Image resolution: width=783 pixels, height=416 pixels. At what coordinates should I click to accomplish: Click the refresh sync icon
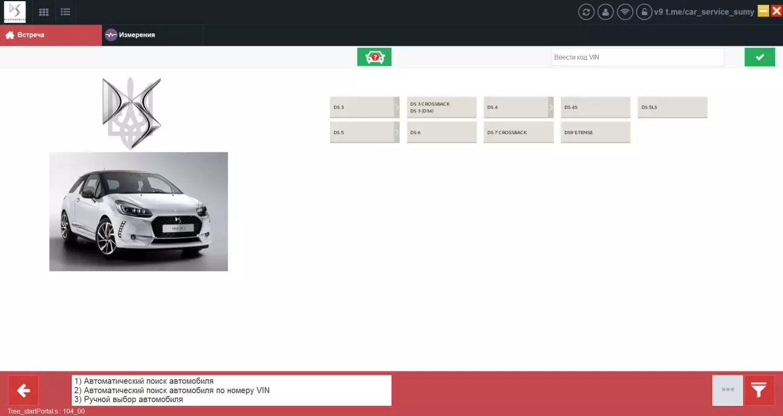pos(586,12)
